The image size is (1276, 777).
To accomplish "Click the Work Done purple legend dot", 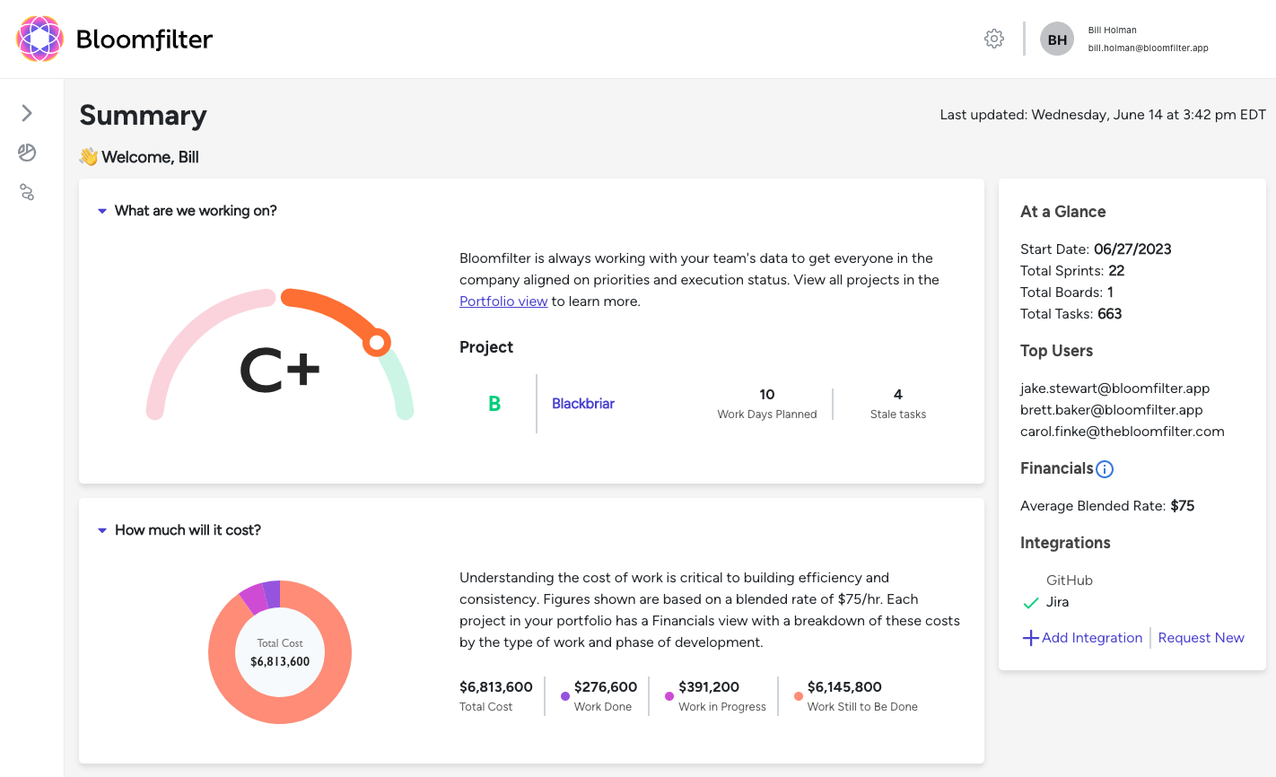I will tap(565, 696).
